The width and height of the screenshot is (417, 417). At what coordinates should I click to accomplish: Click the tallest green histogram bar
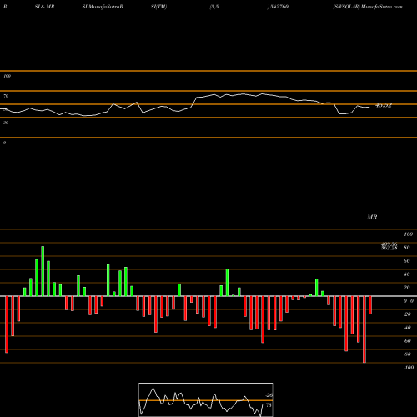point(43,271)
